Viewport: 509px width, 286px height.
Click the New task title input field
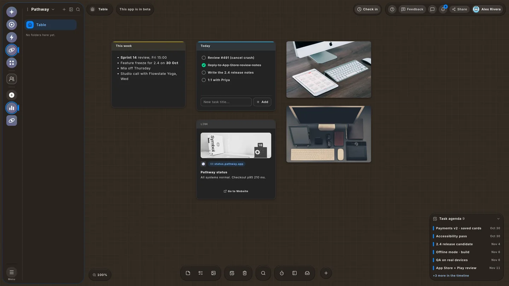click(226, 102)
